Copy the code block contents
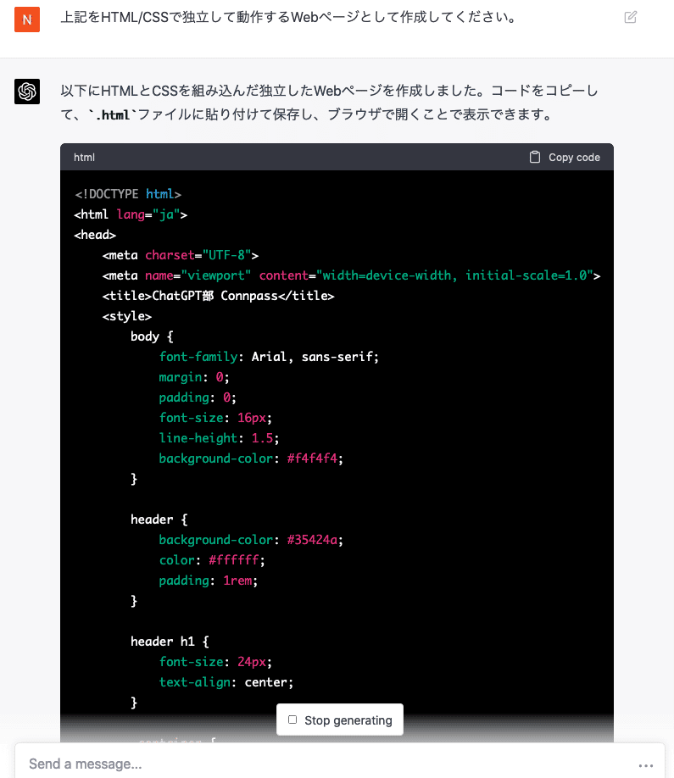 pos(565,158)
